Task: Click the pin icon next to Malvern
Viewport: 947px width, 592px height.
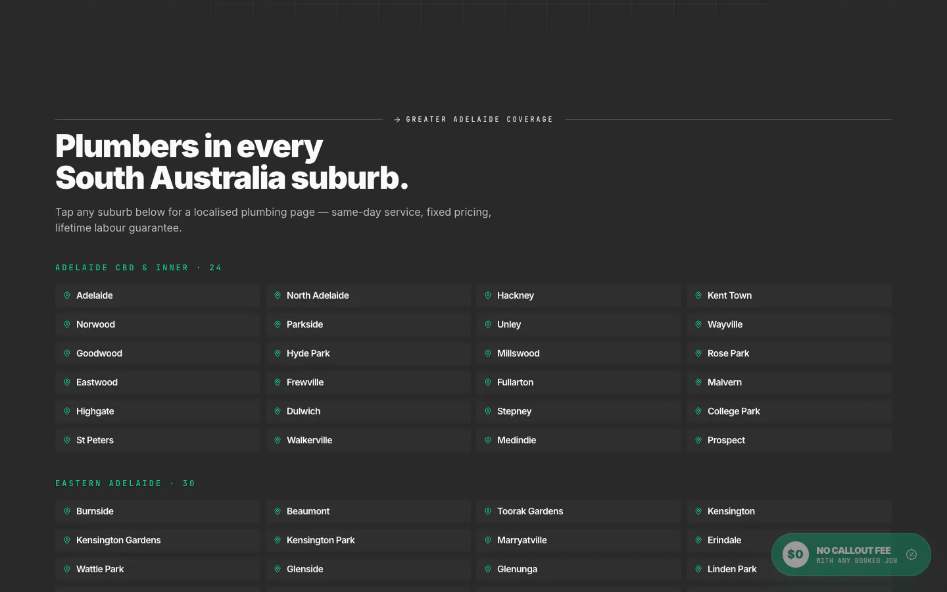Action: (x=698, y=382)
